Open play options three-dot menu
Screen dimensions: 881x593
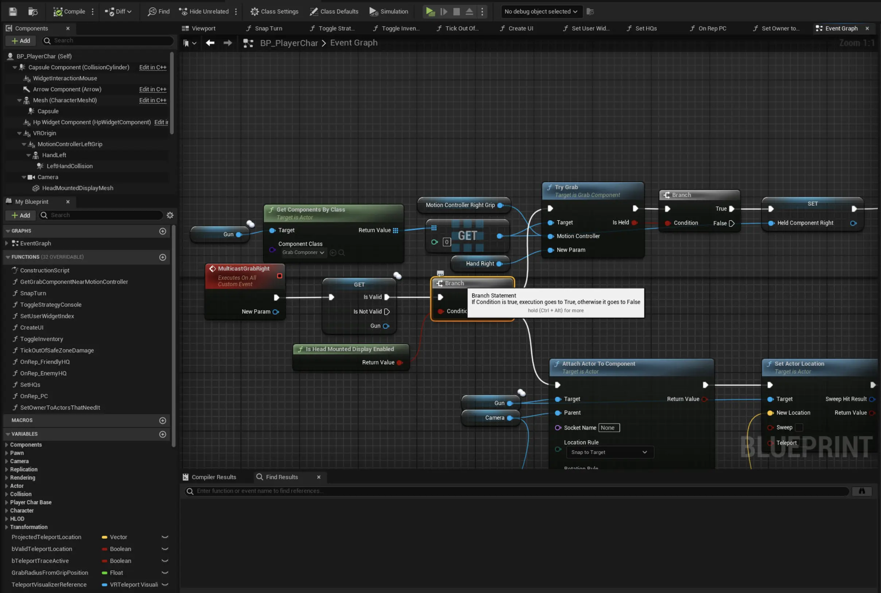coord(482,11)
